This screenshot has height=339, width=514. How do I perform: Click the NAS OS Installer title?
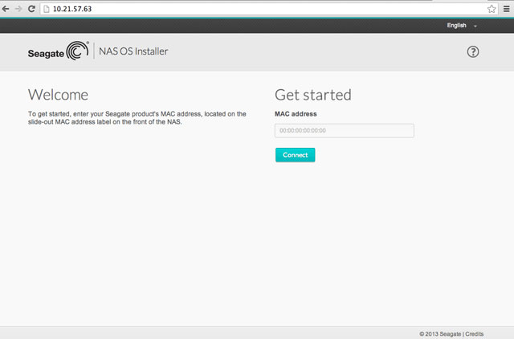click(x=133, y=52)
